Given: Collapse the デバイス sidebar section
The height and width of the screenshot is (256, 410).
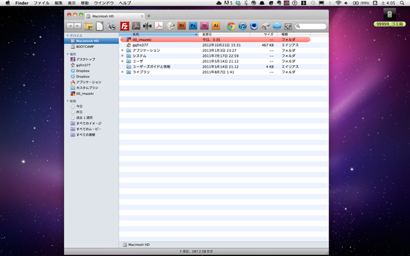Looking at the screenshot, I should [68, 35].
